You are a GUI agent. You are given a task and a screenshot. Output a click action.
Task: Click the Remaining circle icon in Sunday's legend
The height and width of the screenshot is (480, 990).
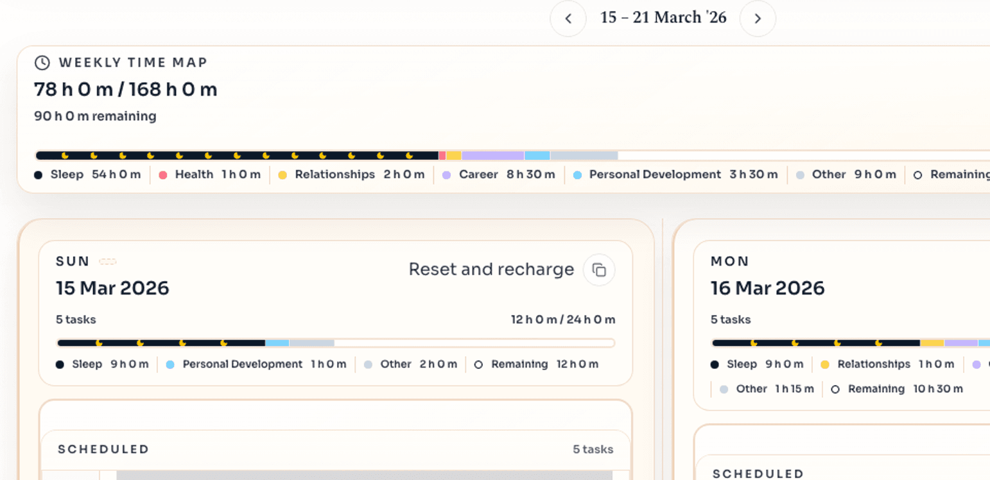click(x=478, y=364)
